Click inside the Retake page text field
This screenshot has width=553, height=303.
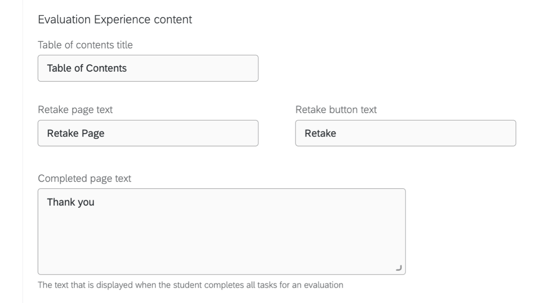click(x=148, y=133)
